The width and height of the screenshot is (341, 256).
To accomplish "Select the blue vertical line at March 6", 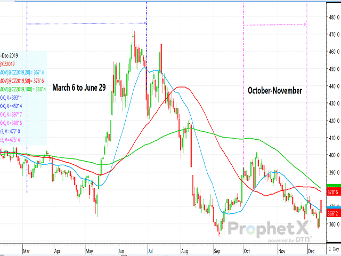I will [x=27, y=97].
